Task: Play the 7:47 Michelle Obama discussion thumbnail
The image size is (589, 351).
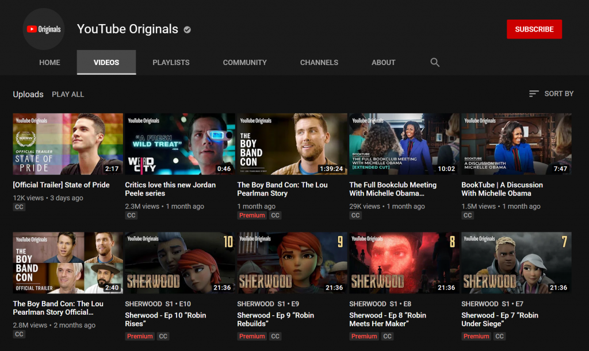Action: point(517,144)
